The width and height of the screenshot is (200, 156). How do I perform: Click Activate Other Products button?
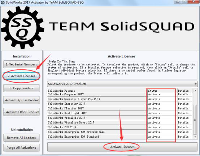tap(21, 112)
